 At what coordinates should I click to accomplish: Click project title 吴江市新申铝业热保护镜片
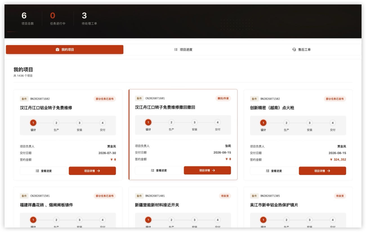tap(274, 205)
